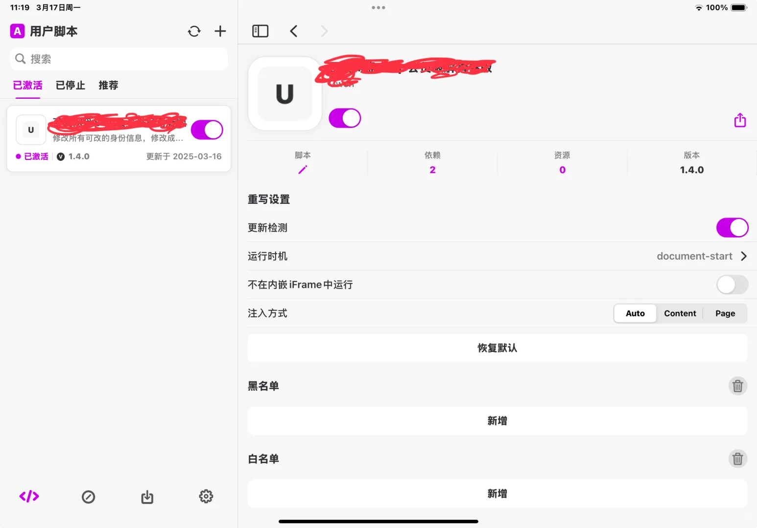Enable 不在内嵌 iFrame 中运行
The image size is (757, 528).
pyautogui.click(x=732, y=285)
